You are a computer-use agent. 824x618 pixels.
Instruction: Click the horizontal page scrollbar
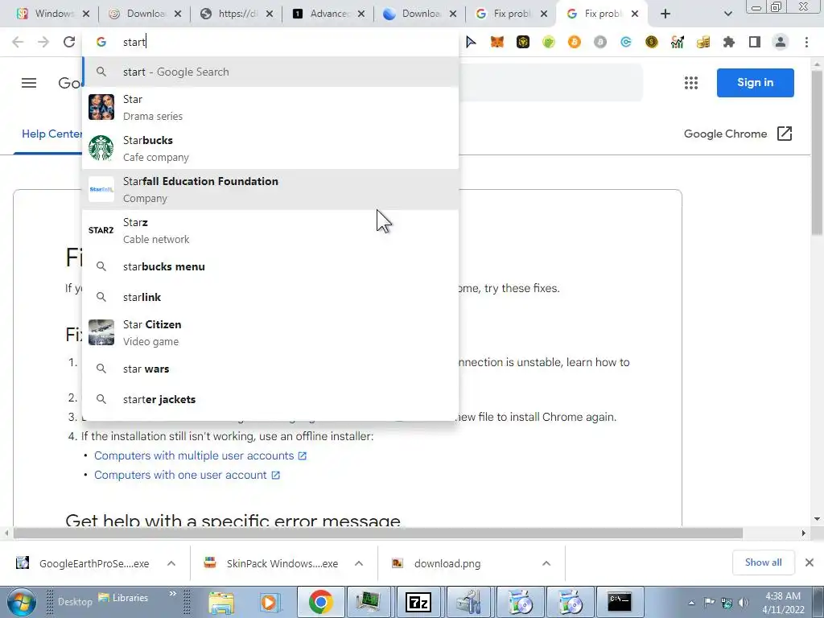378,534
